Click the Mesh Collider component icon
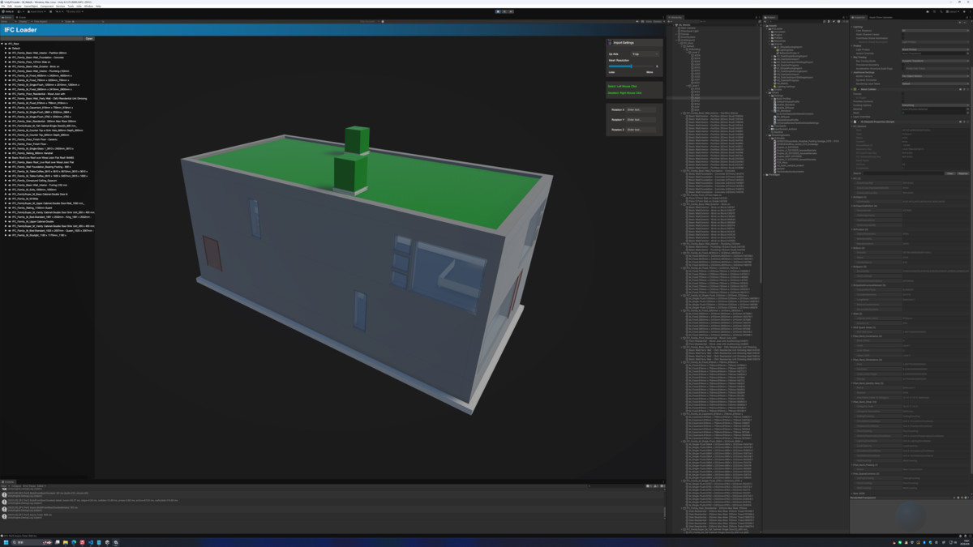The image size is (973, 547). 855,89
